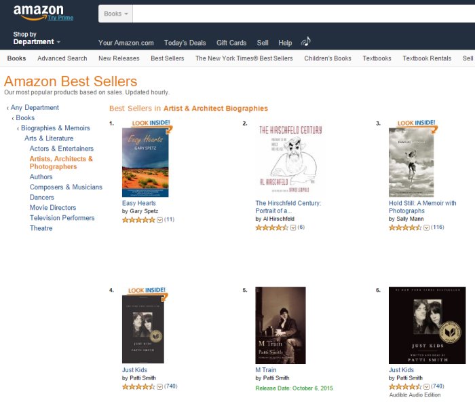475x404 pixels.
Task: Open the Children's Books tab
Action: (328, 58)
